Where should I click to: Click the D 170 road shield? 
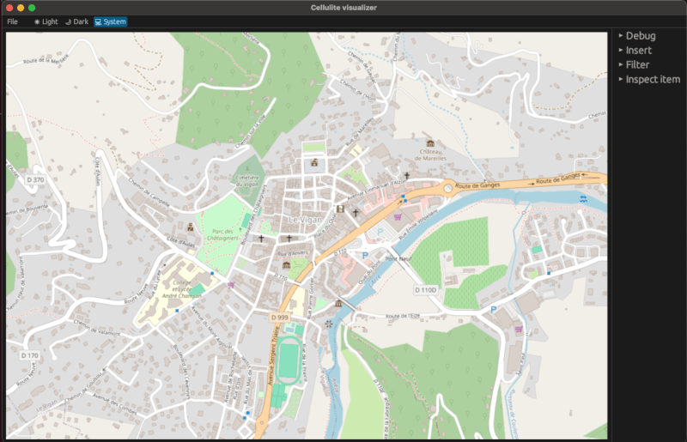pos(28,355)
